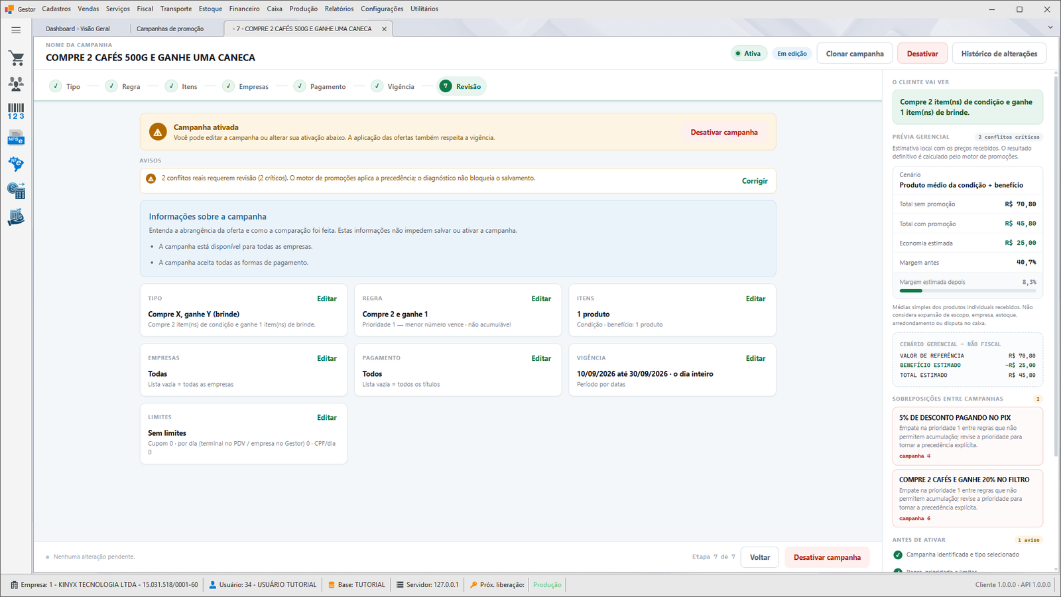The width and height of the screenshot is (1061, 597).
Task: Open the shopping cart sales icon
Action: (16, 58)
